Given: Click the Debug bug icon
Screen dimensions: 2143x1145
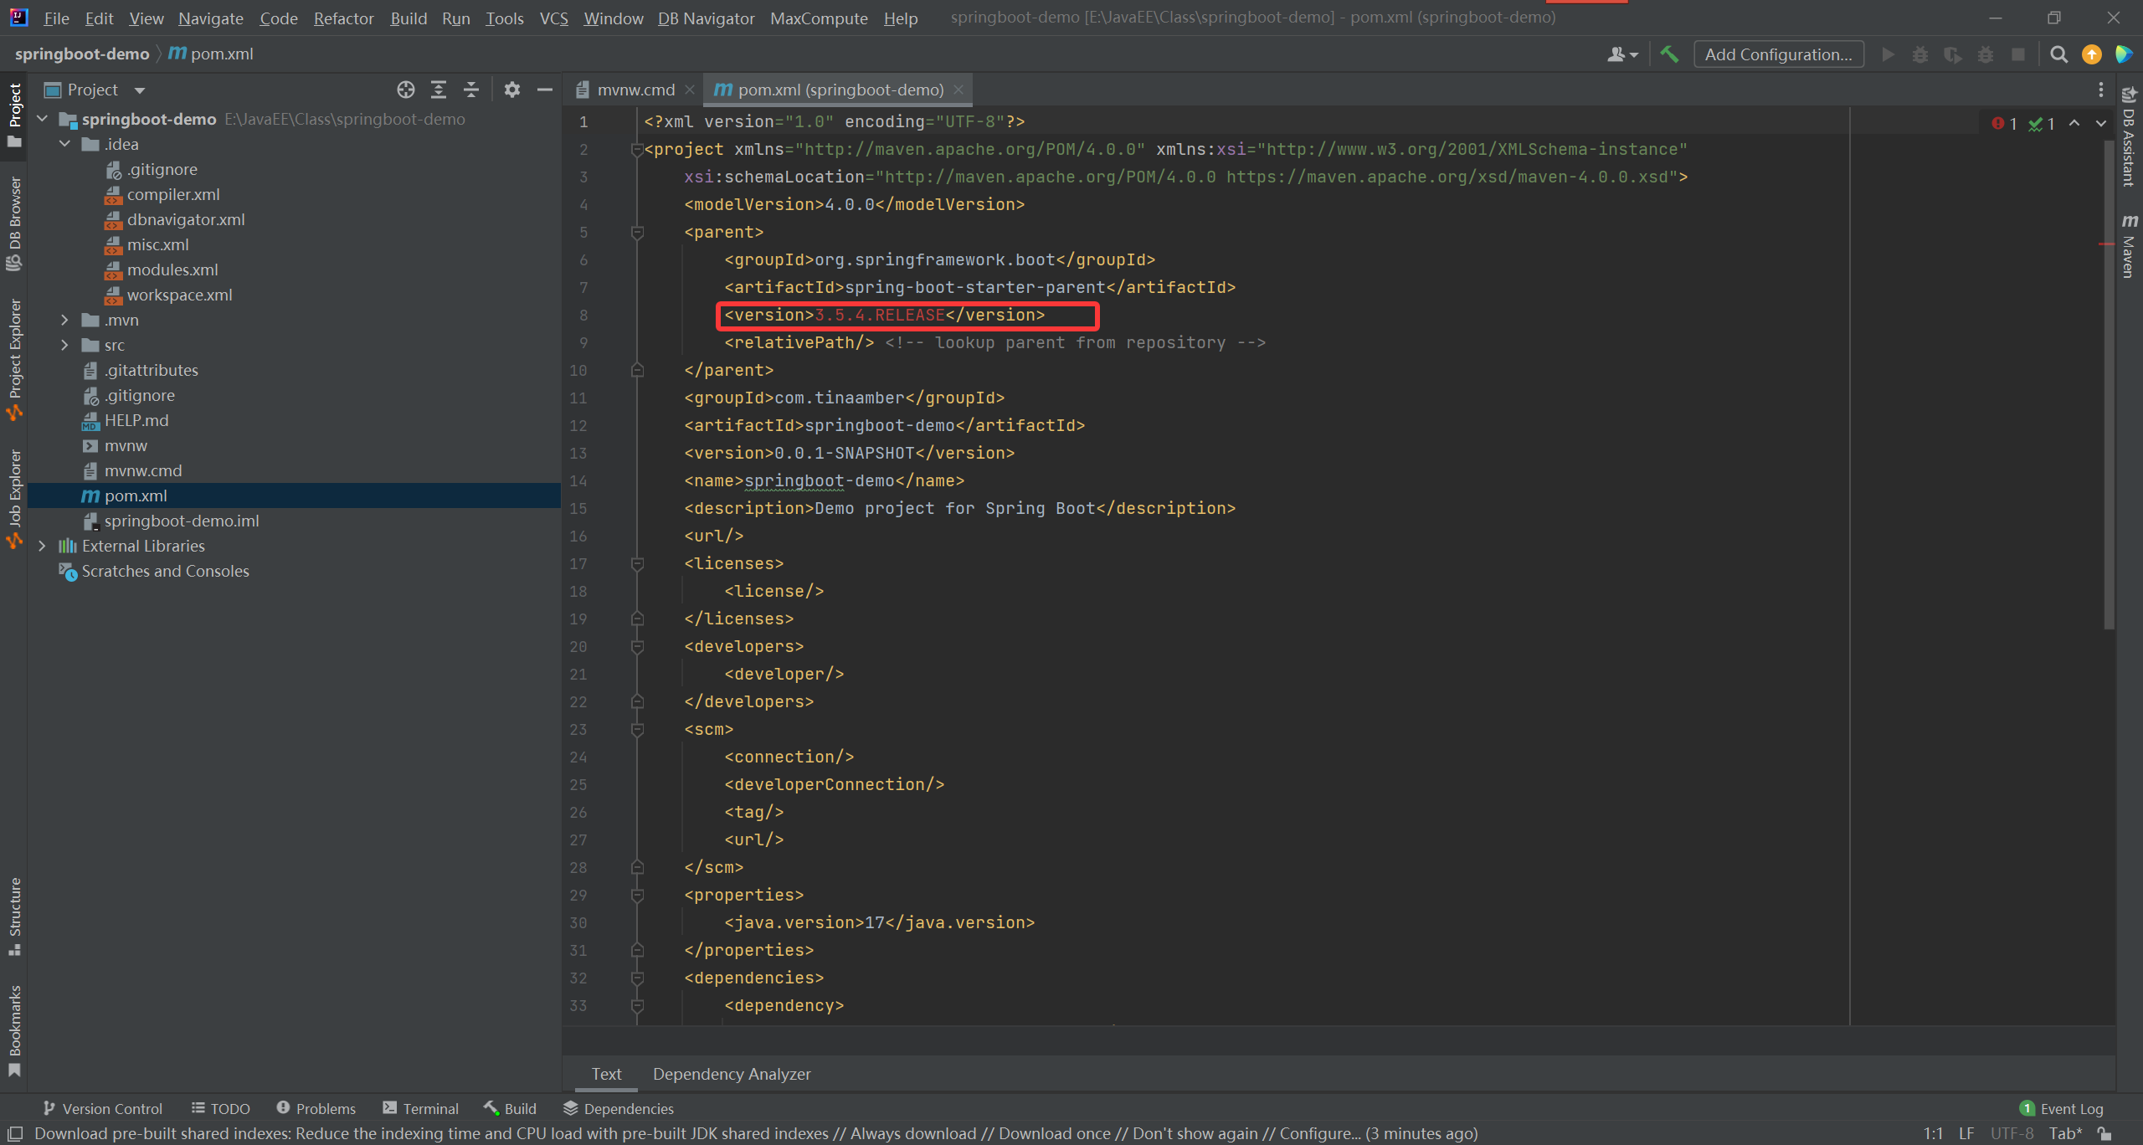Looking at the screenshot, I should 1920,54.
